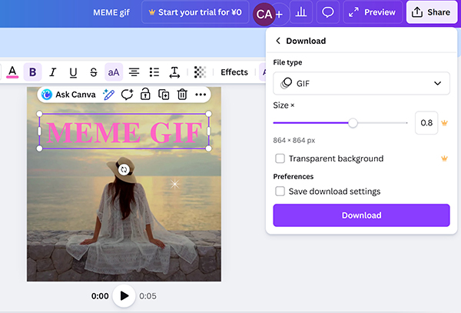Open the GIF file type dropdown
Screen dimensions: 461x313
(x=361, y=84)
